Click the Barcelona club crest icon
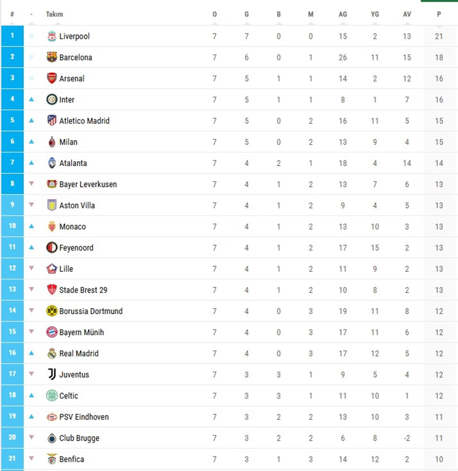The height and width of the screenshot is (471, 458). pos(52,57)
